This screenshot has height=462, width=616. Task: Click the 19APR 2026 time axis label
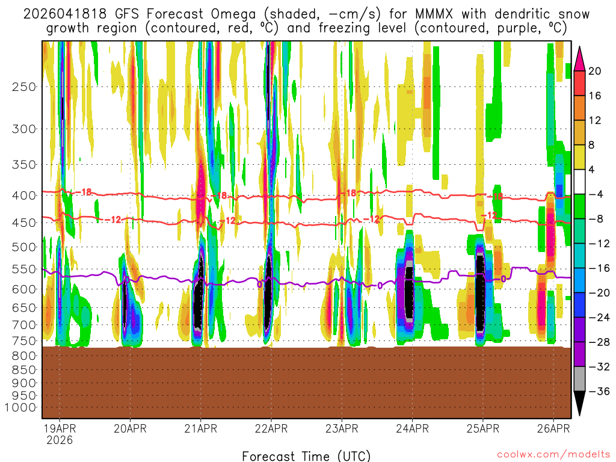click(60, 434)
